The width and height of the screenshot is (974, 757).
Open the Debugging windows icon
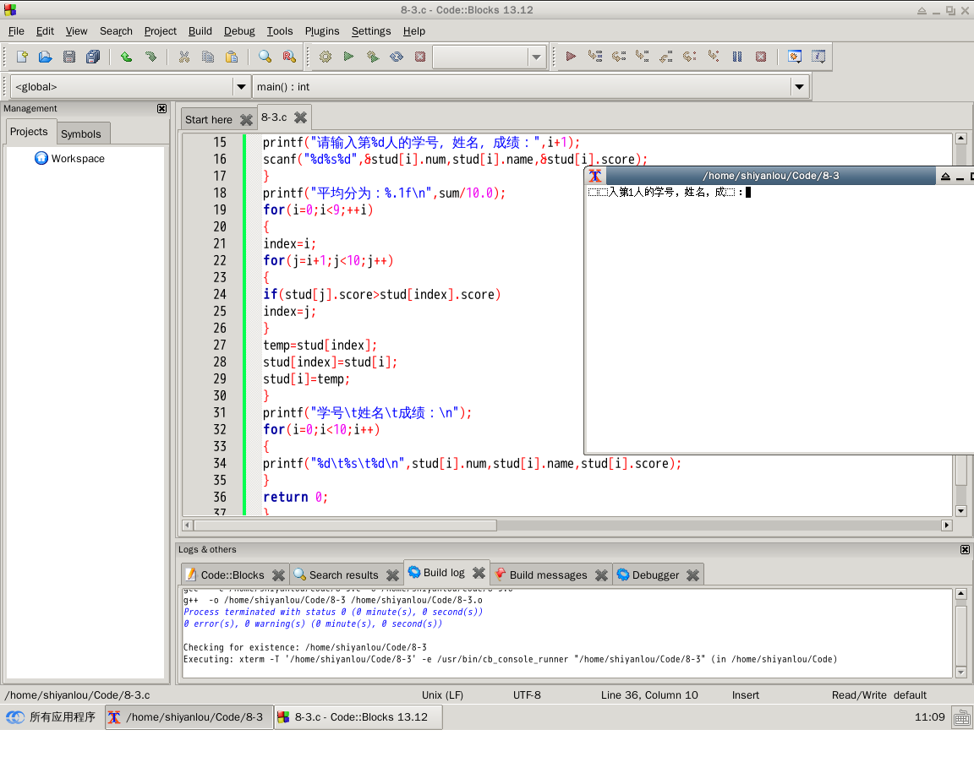(x=795, y=57)
